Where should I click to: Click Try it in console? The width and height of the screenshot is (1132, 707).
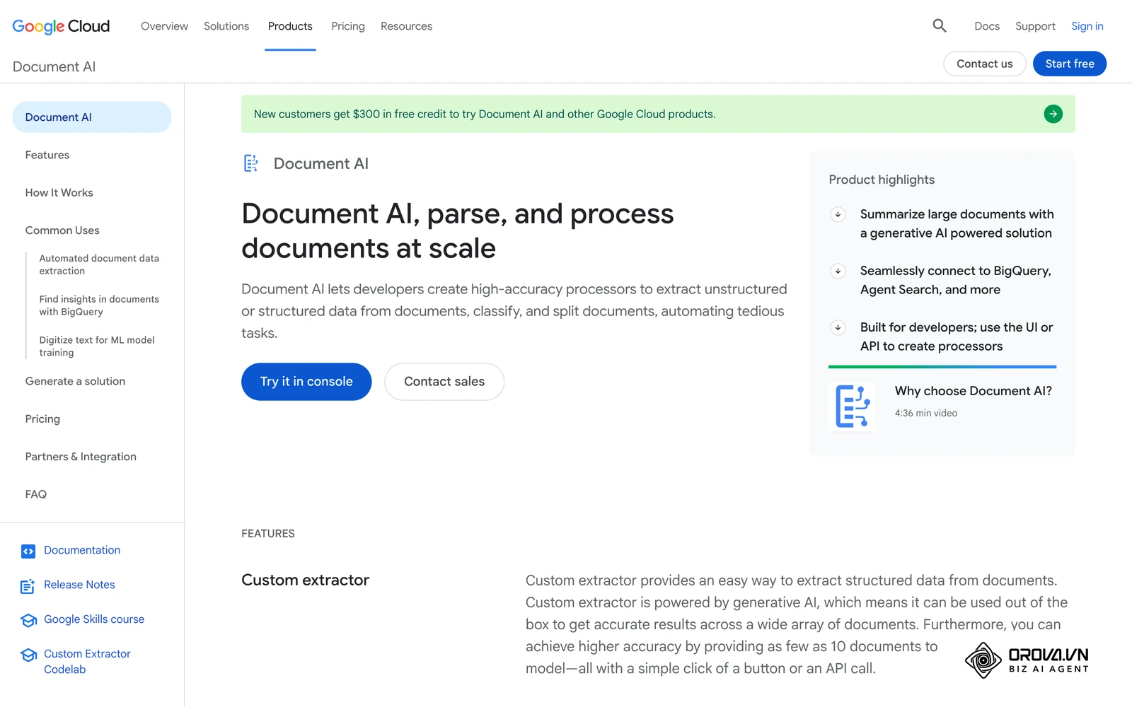click(x=306, y=382)
